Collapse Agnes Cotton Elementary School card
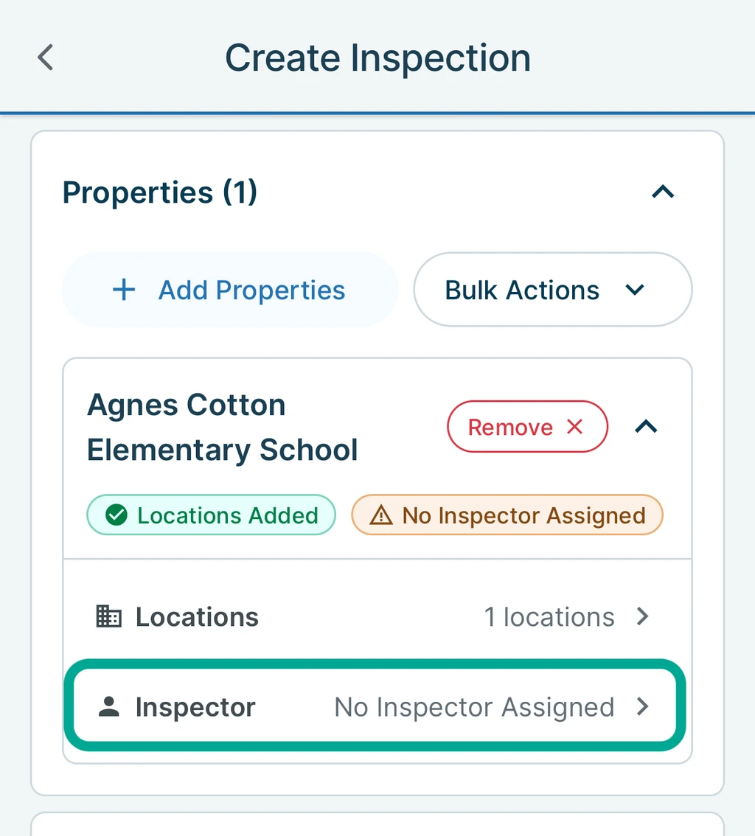The image size is (755, 836). click(646, 427)
